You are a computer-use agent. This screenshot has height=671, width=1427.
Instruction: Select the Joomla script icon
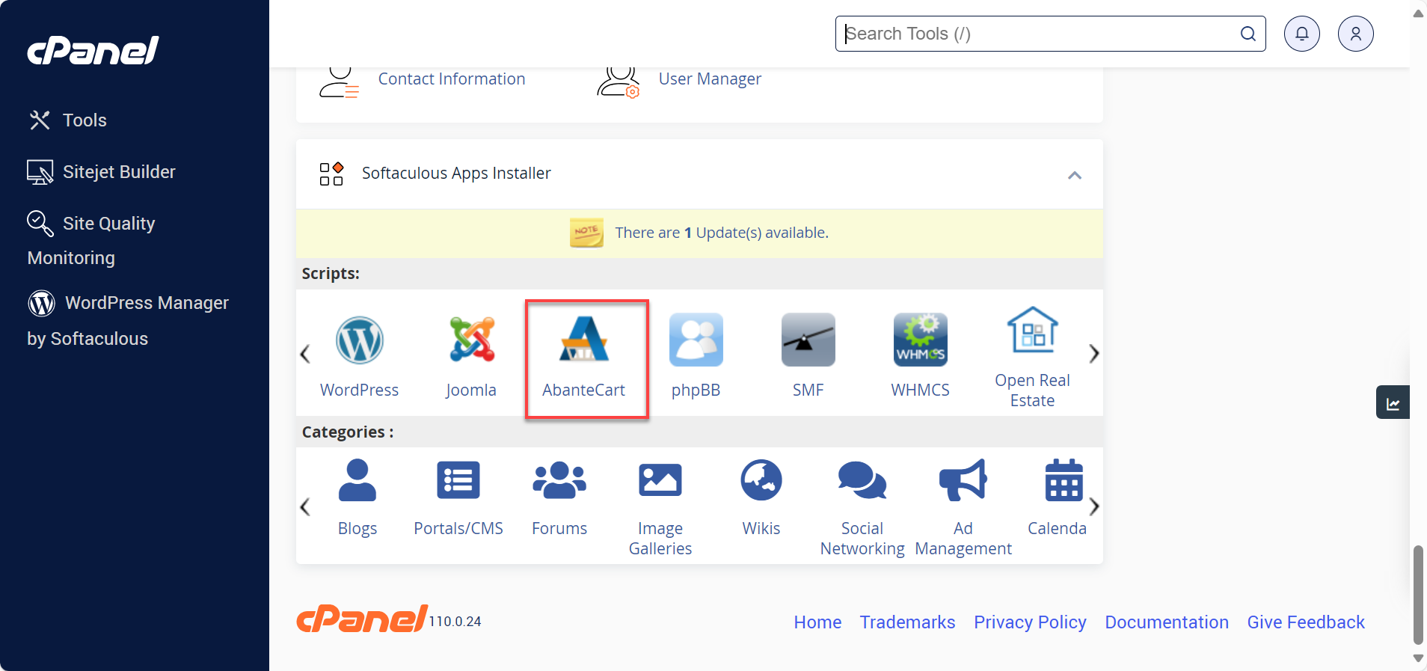(x=471, y=340)
